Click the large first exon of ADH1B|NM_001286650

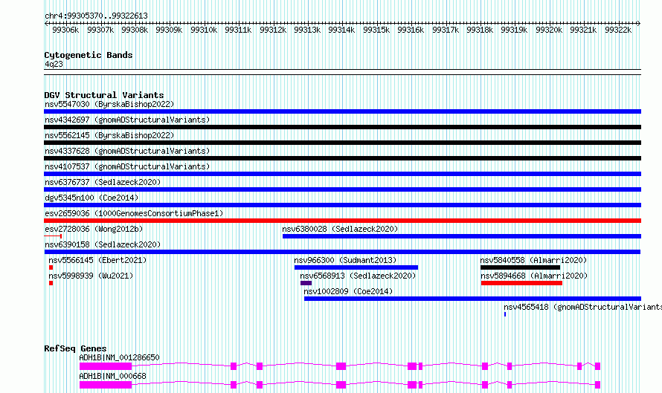pos(106,366)
